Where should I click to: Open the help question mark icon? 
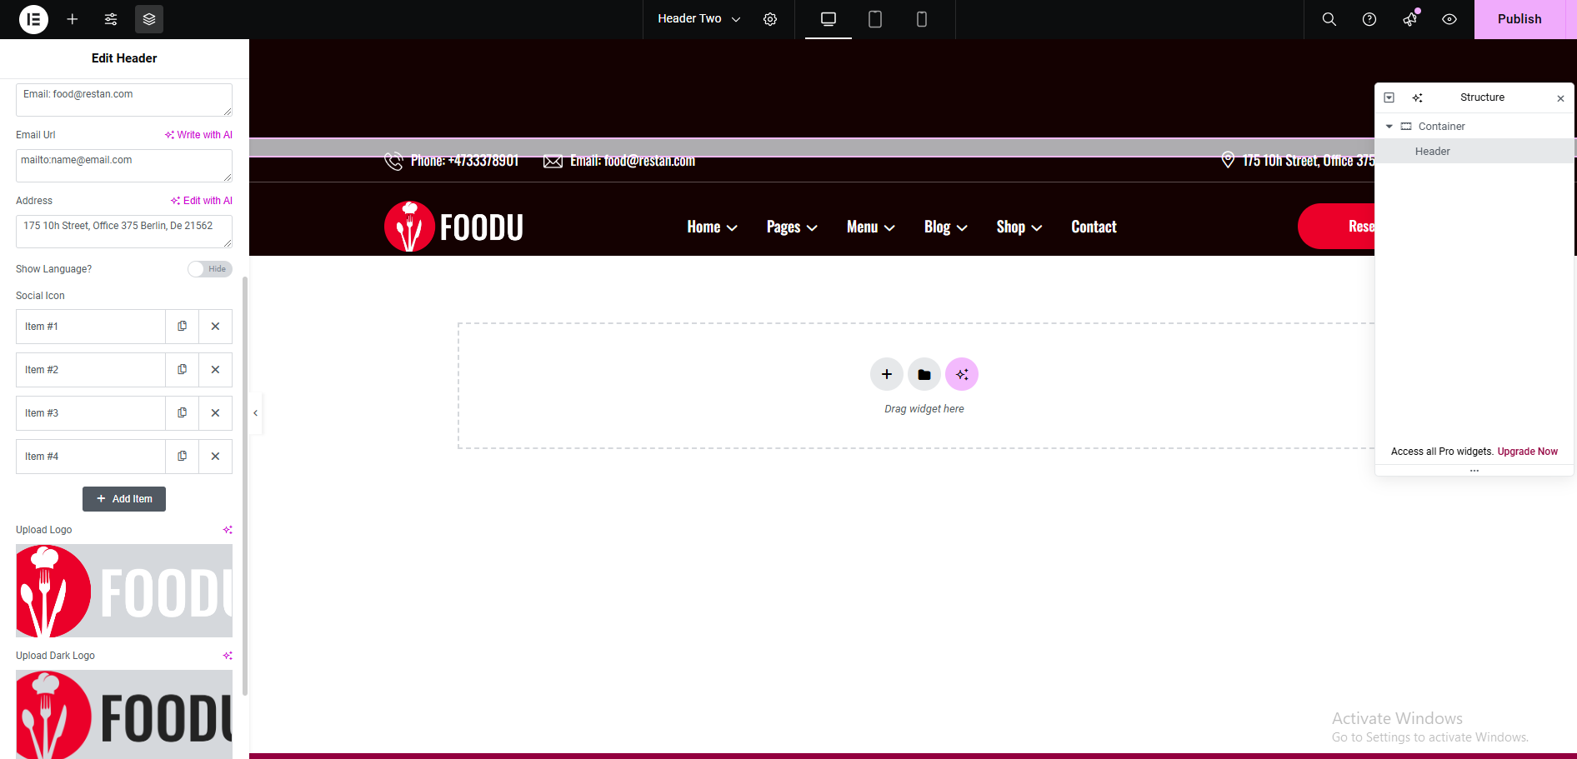(1369, 19)
